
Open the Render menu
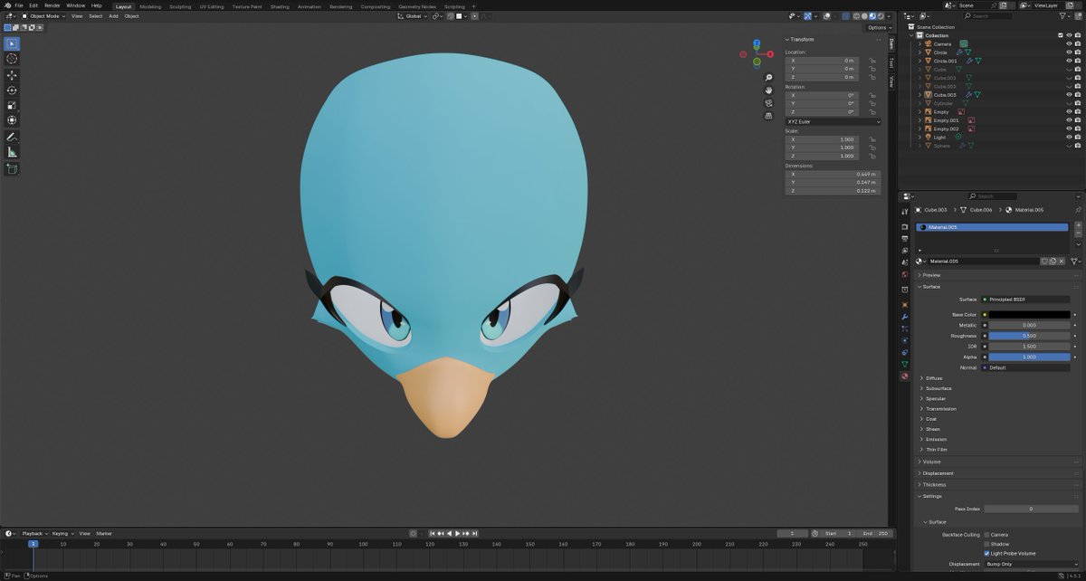(x=52, y=5)
